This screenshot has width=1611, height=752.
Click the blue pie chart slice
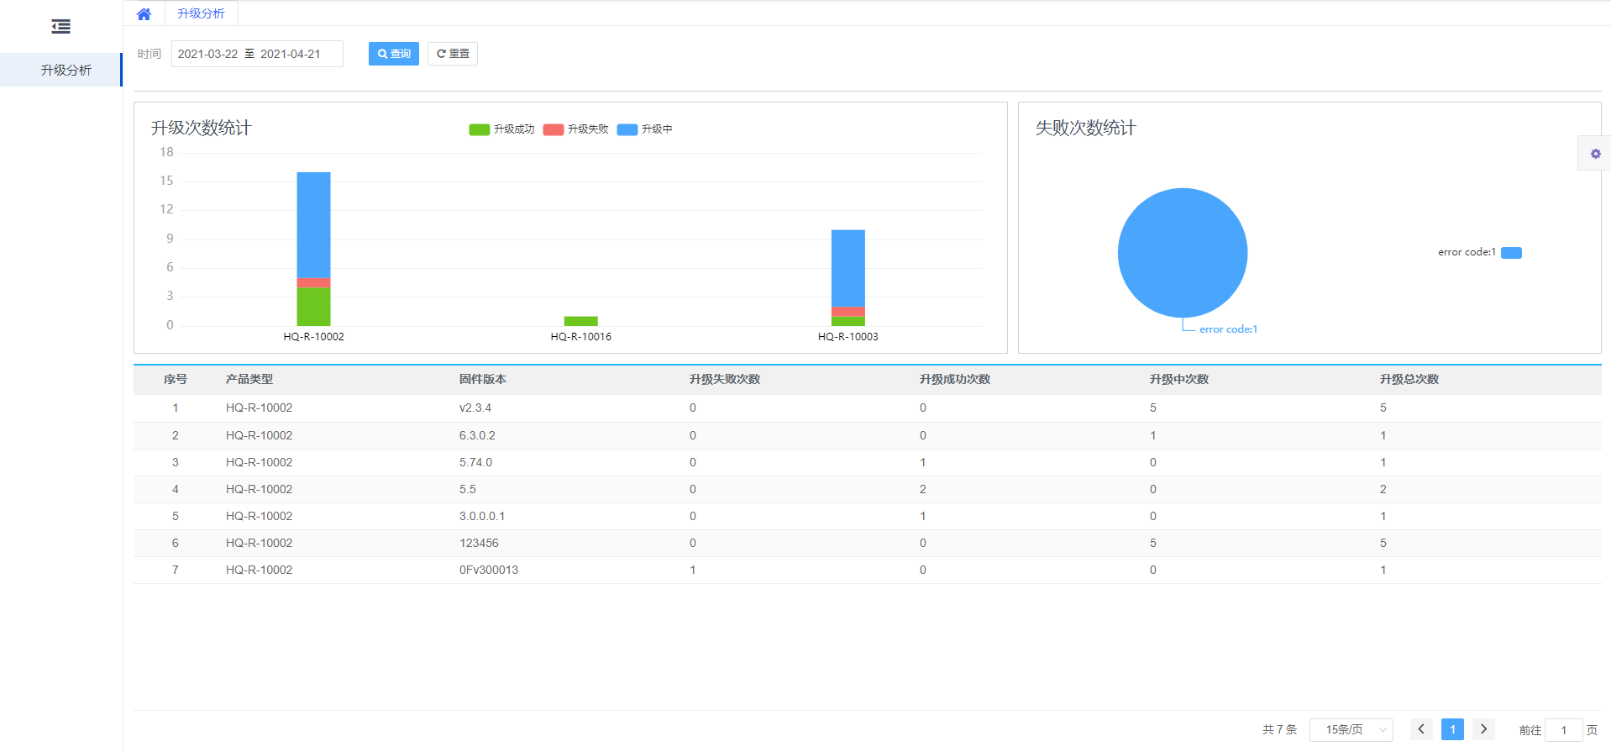click(x=1182, y=252)
